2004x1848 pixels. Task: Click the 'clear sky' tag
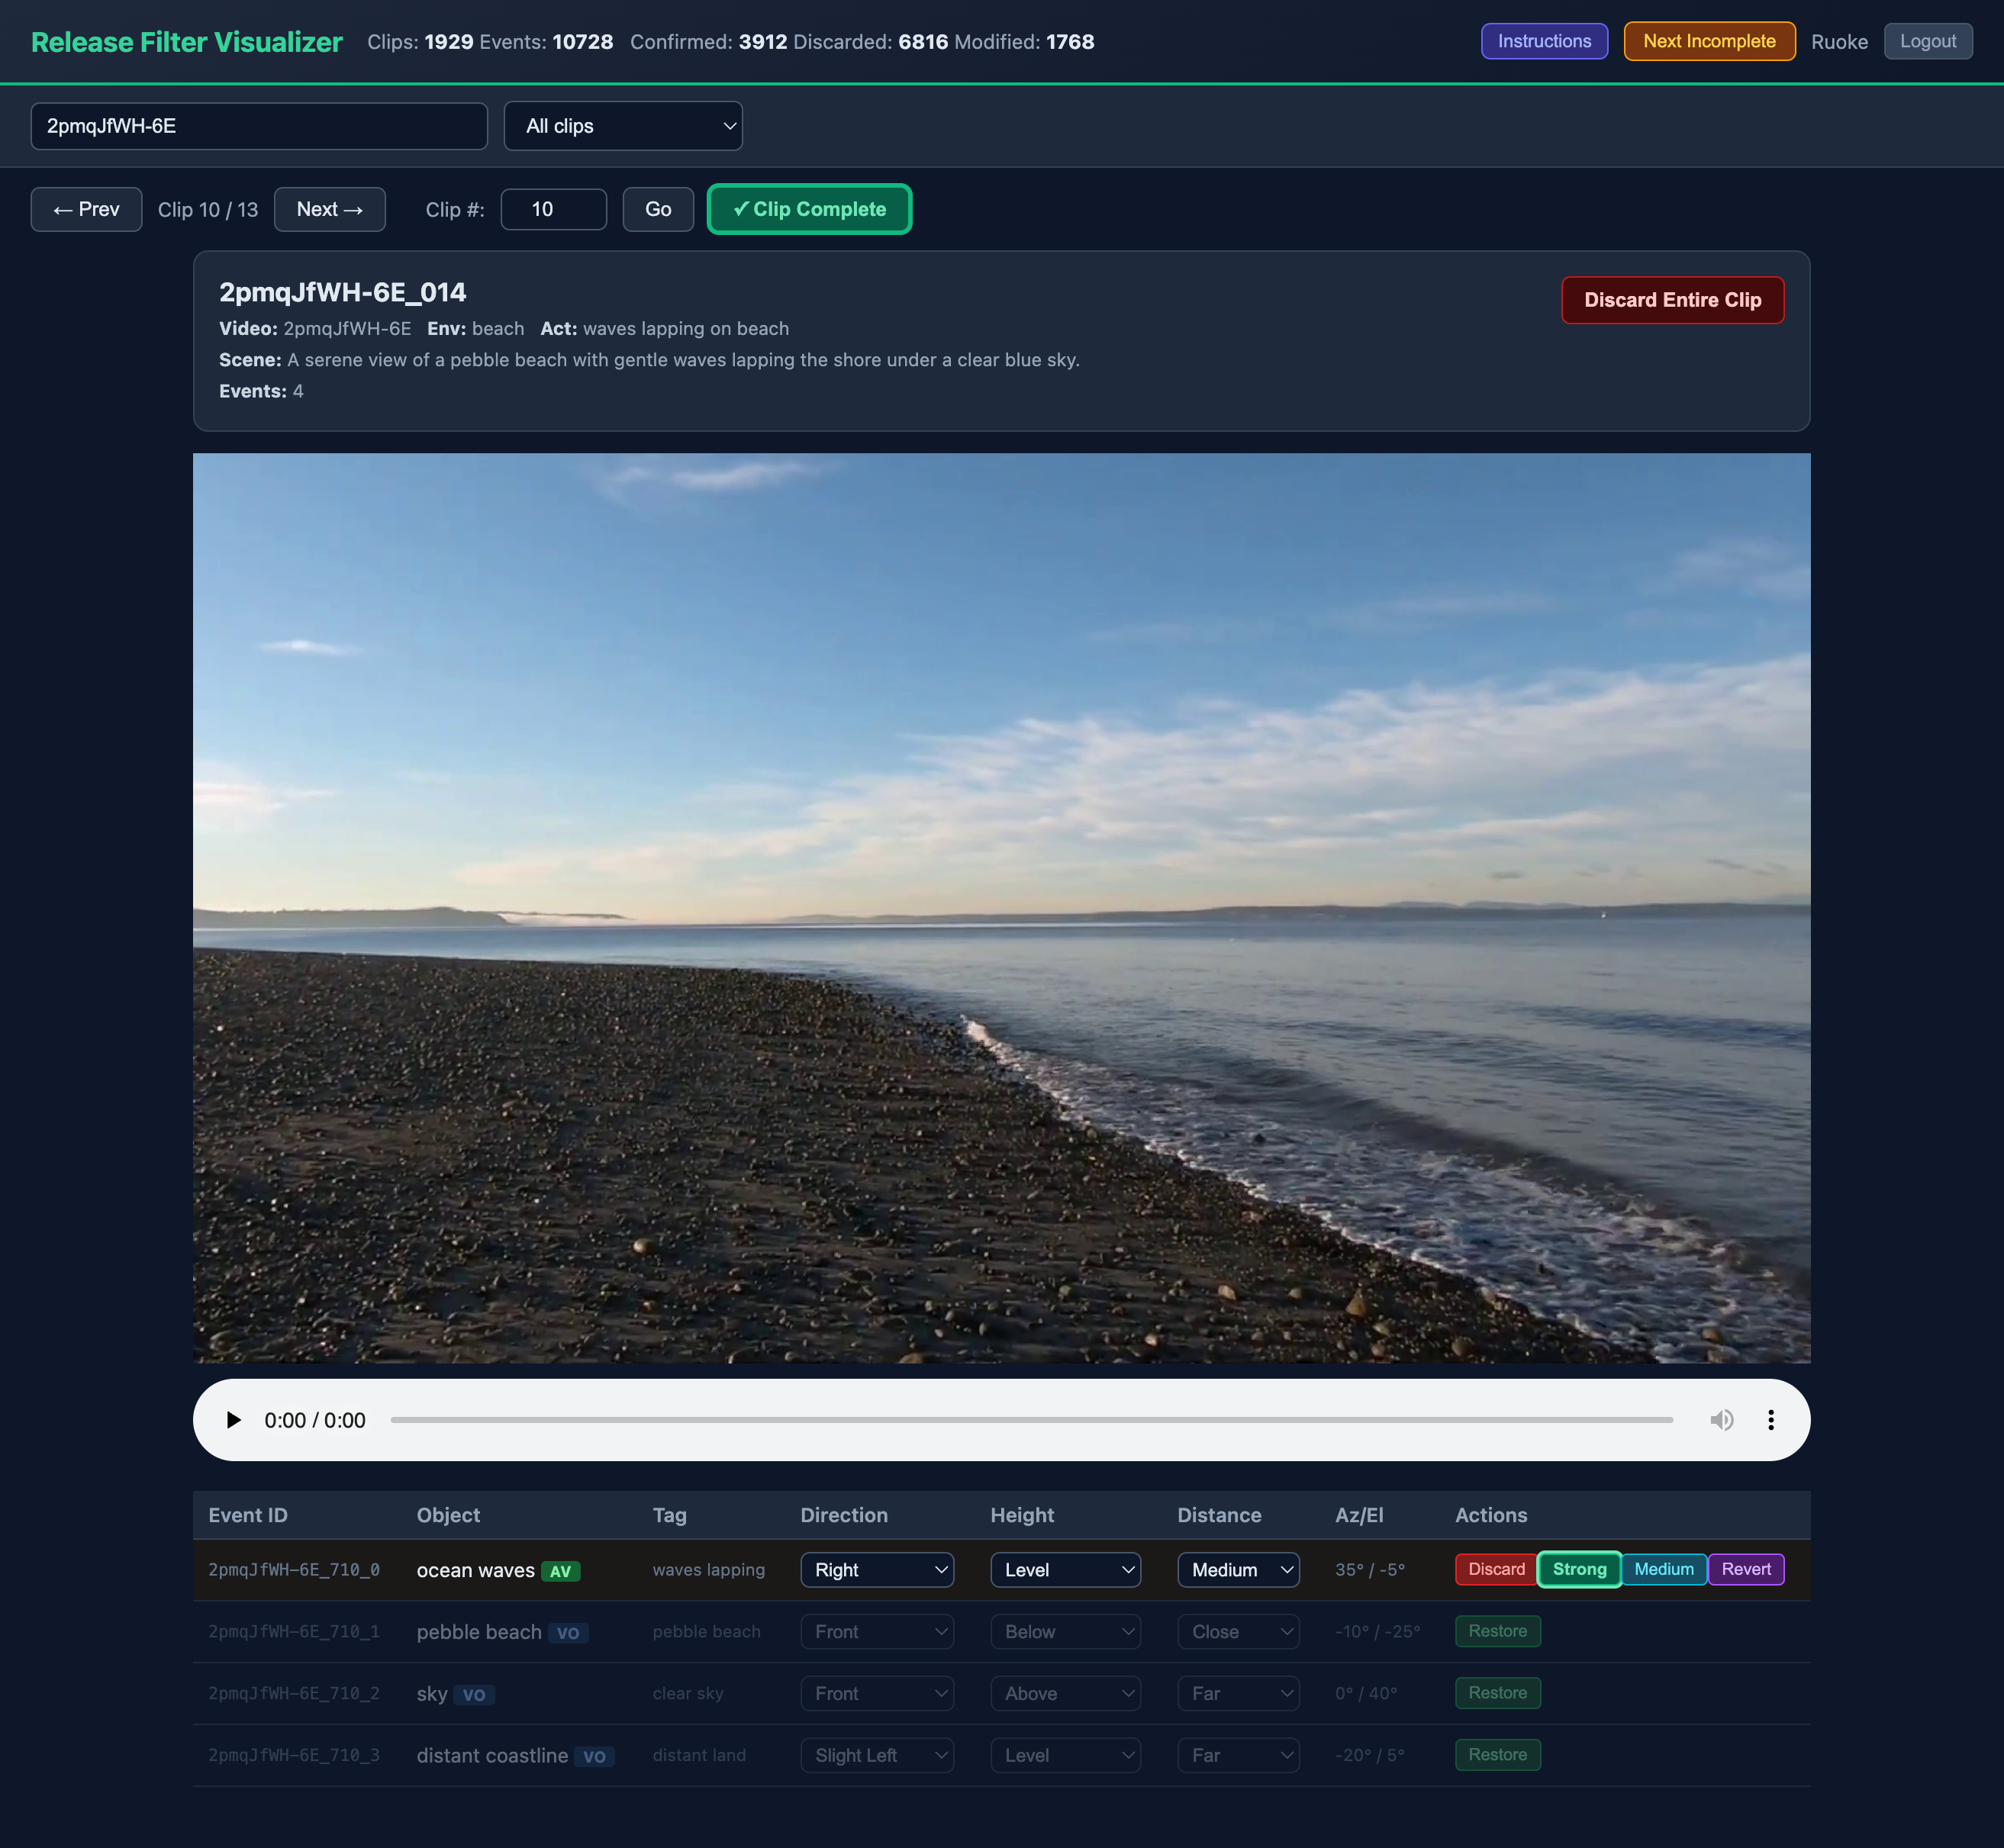coord(688,1694)
